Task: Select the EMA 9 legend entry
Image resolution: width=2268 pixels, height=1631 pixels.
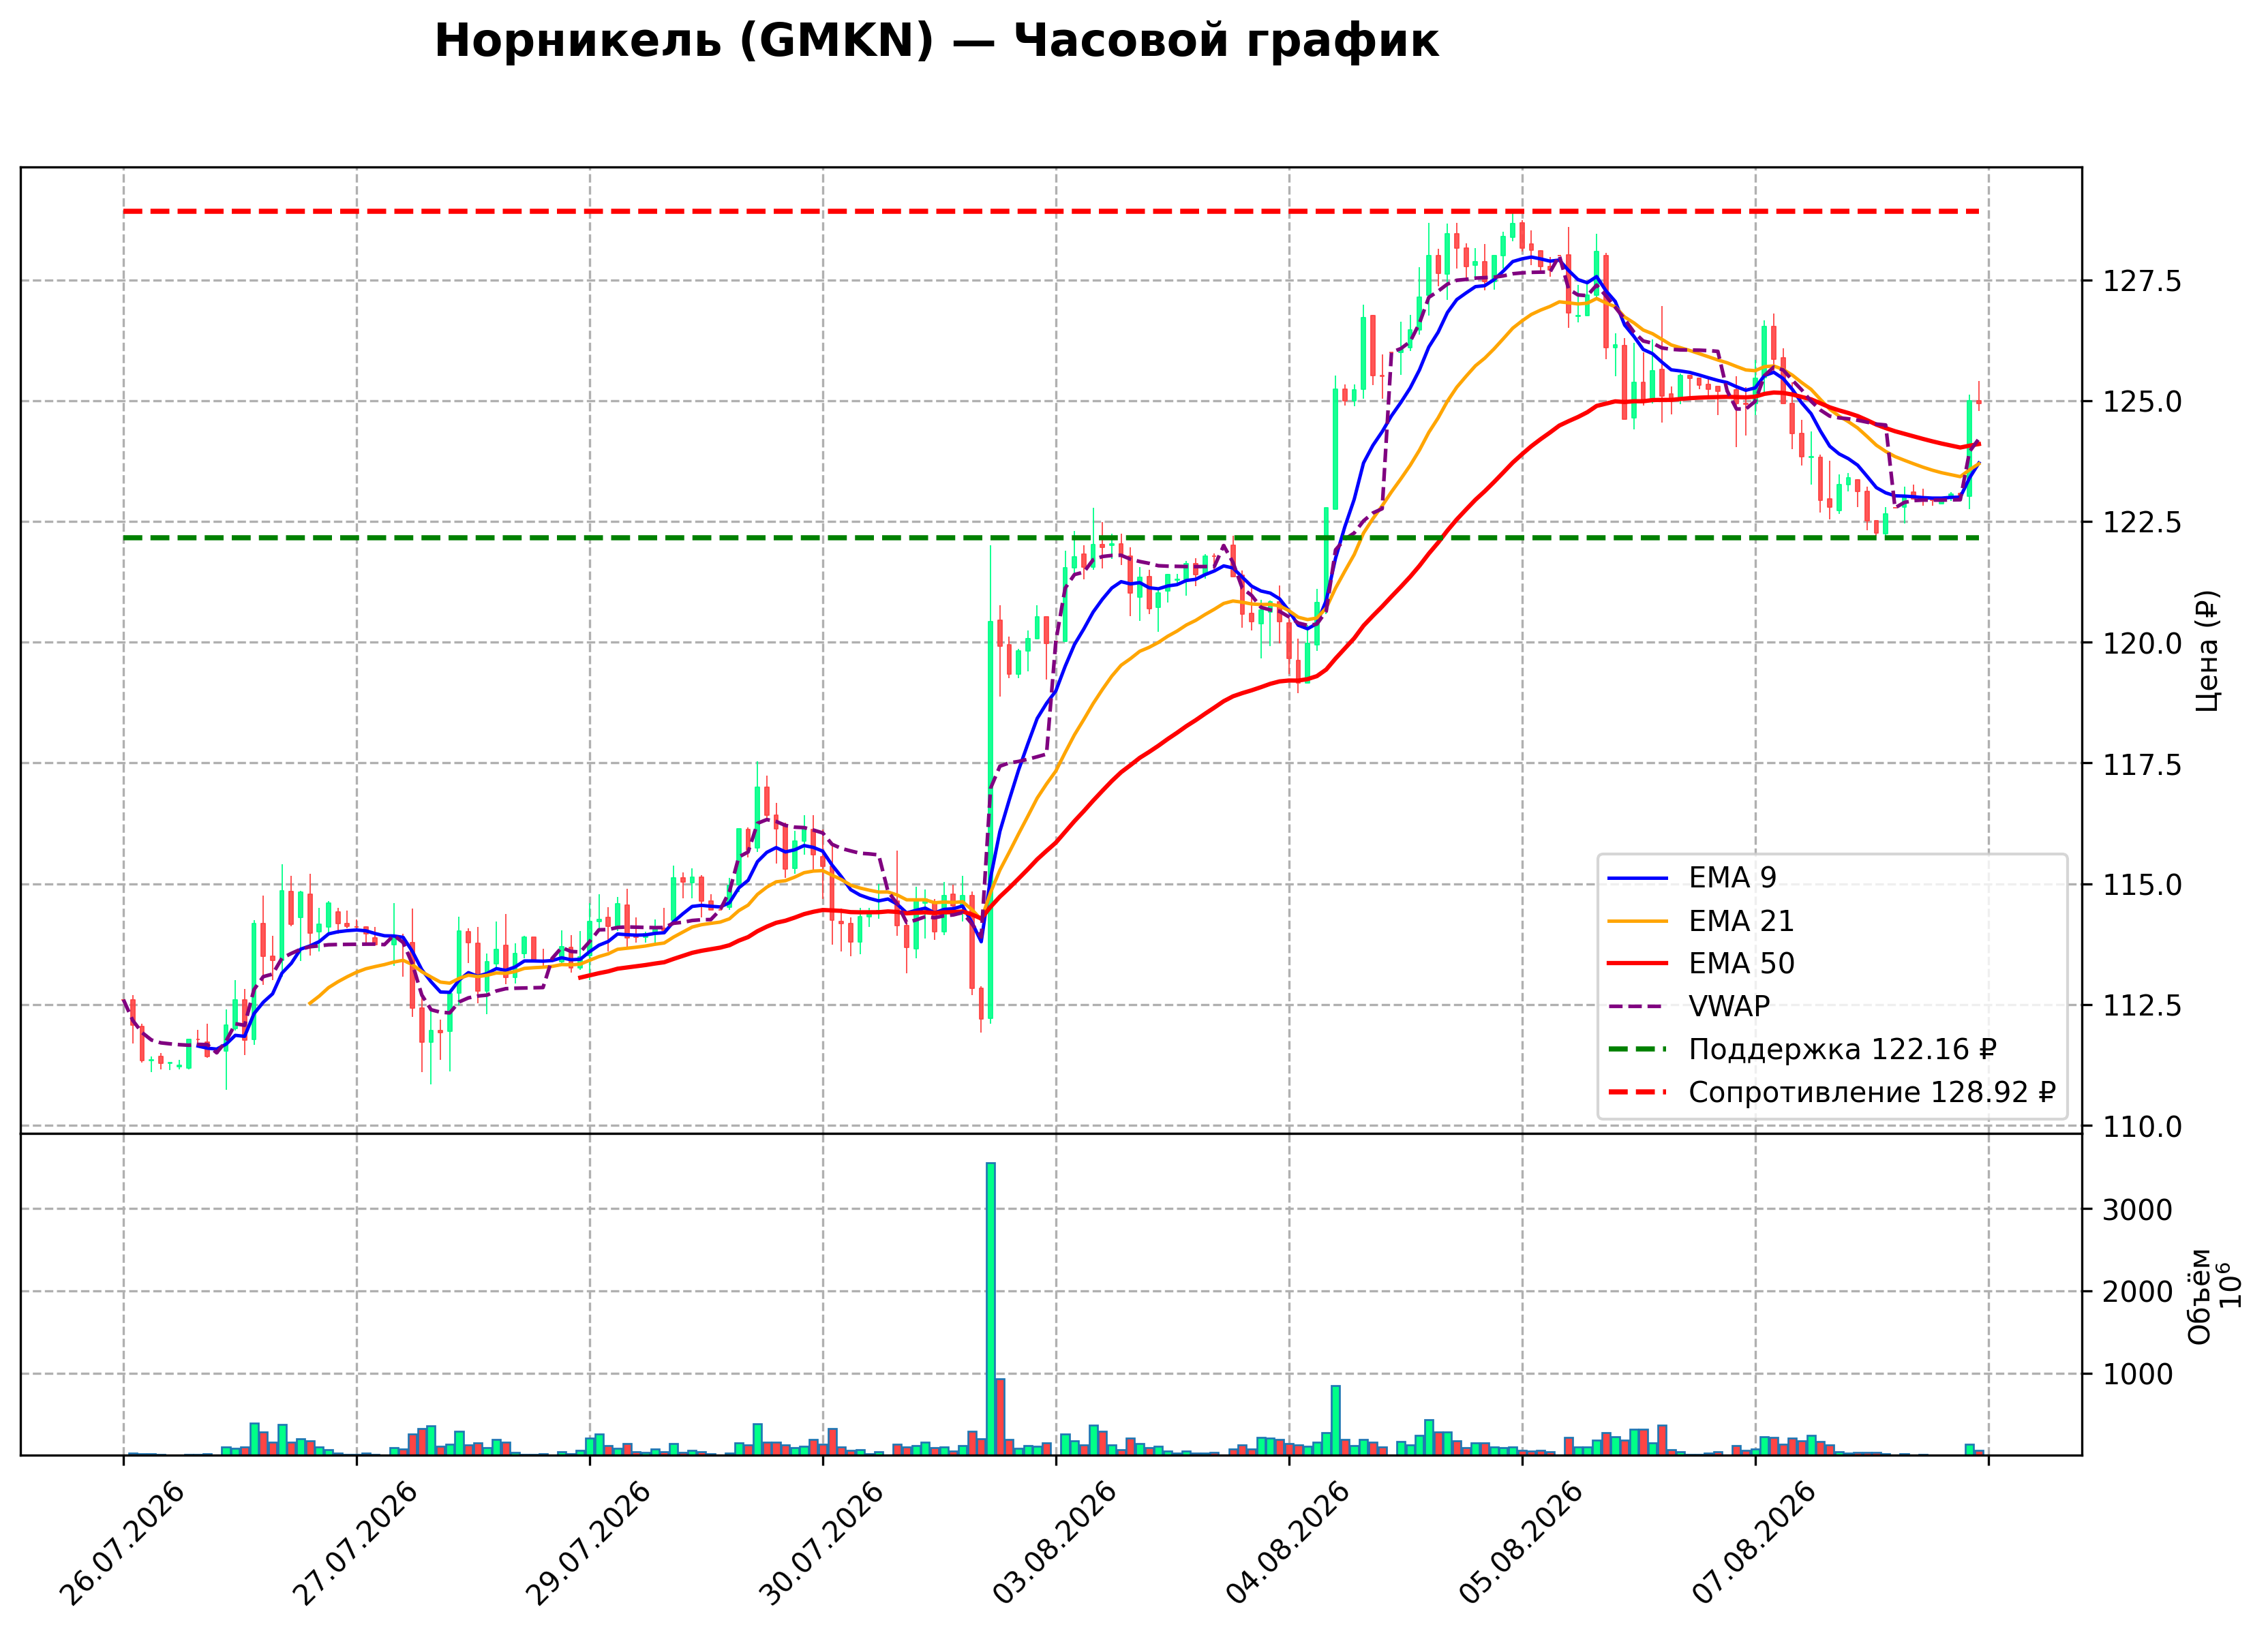Action: point(1692,877)
